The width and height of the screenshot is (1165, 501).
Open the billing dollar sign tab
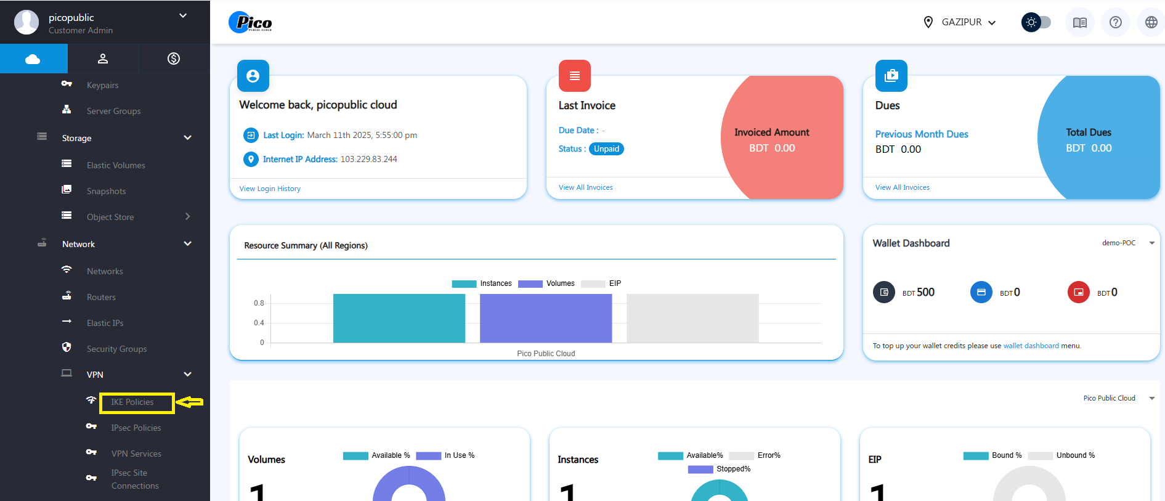point(174,59)
